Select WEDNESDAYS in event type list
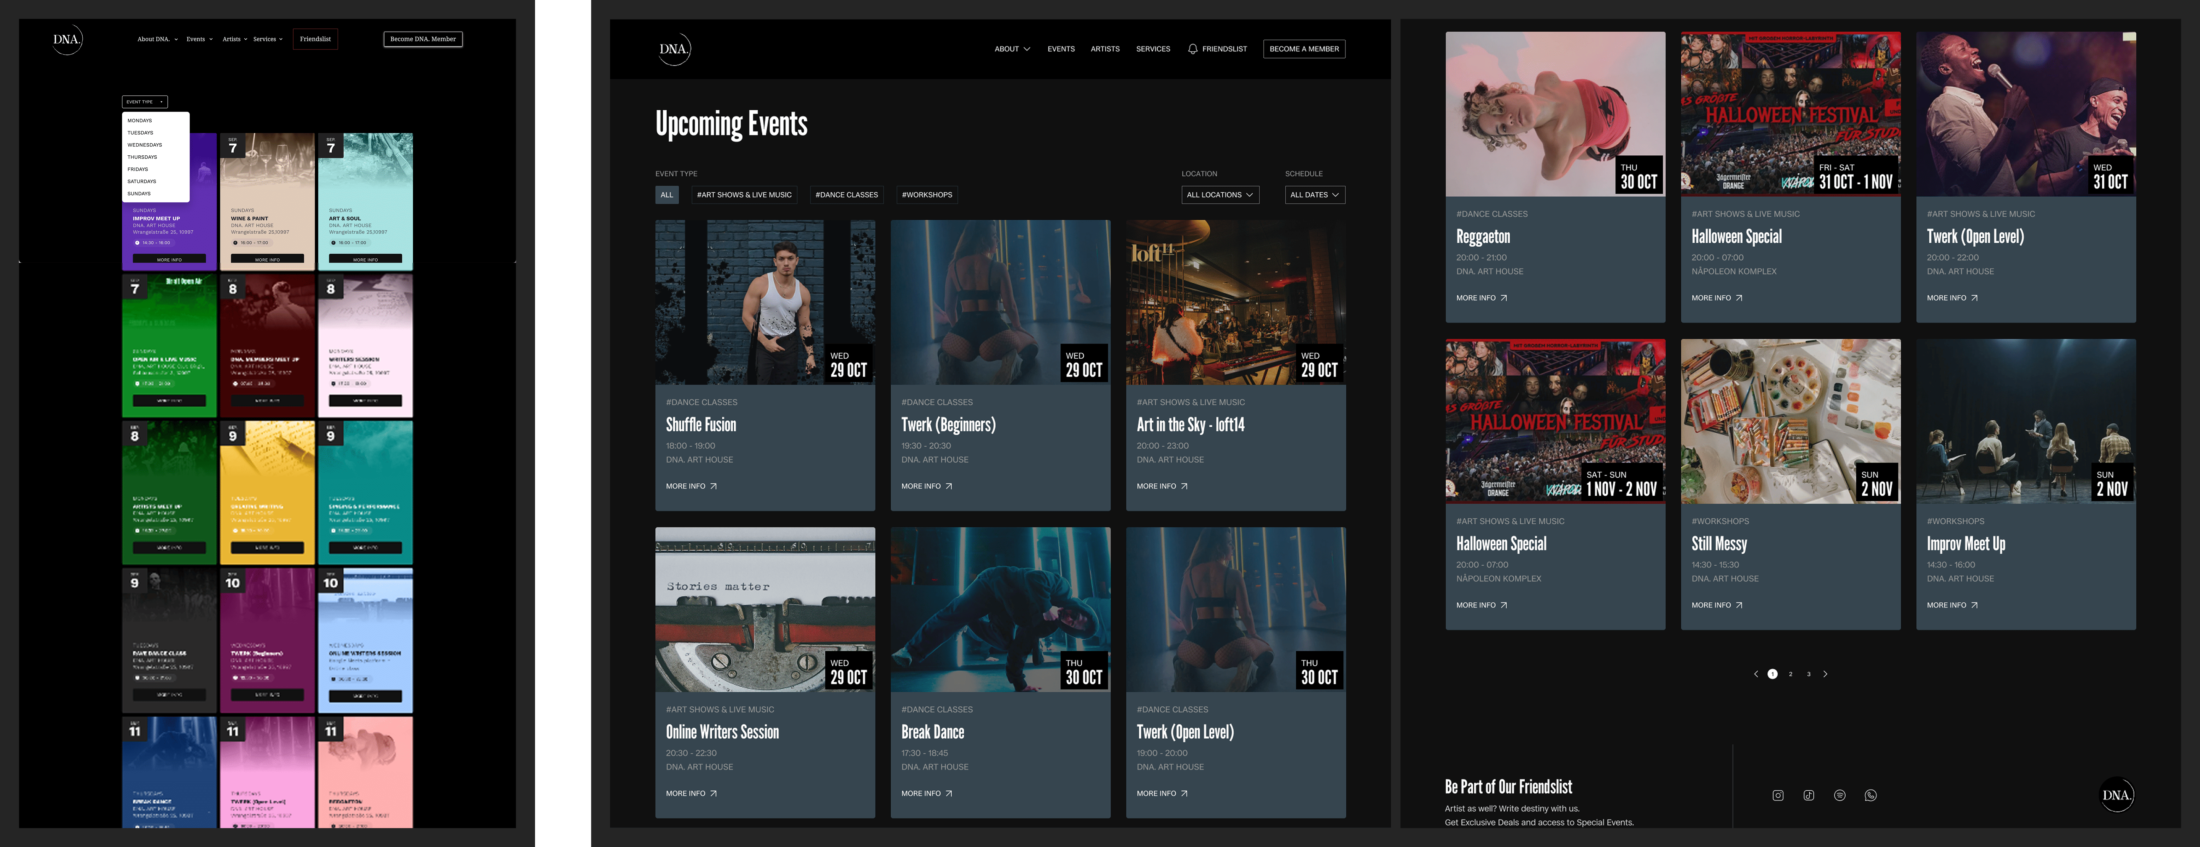2200x847 pixels. coord(144,145)
